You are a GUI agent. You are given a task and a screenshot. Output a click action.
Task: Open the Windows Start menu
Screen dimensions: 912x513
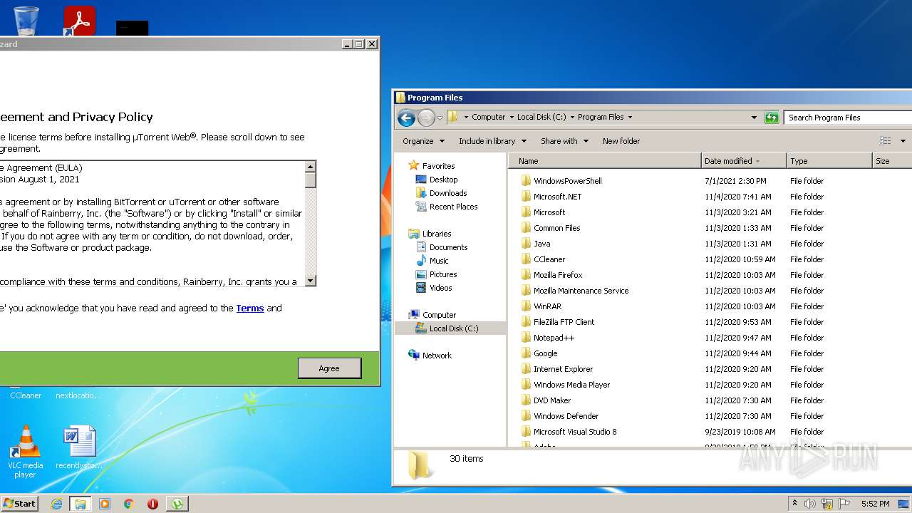click(x=19, y=503)
